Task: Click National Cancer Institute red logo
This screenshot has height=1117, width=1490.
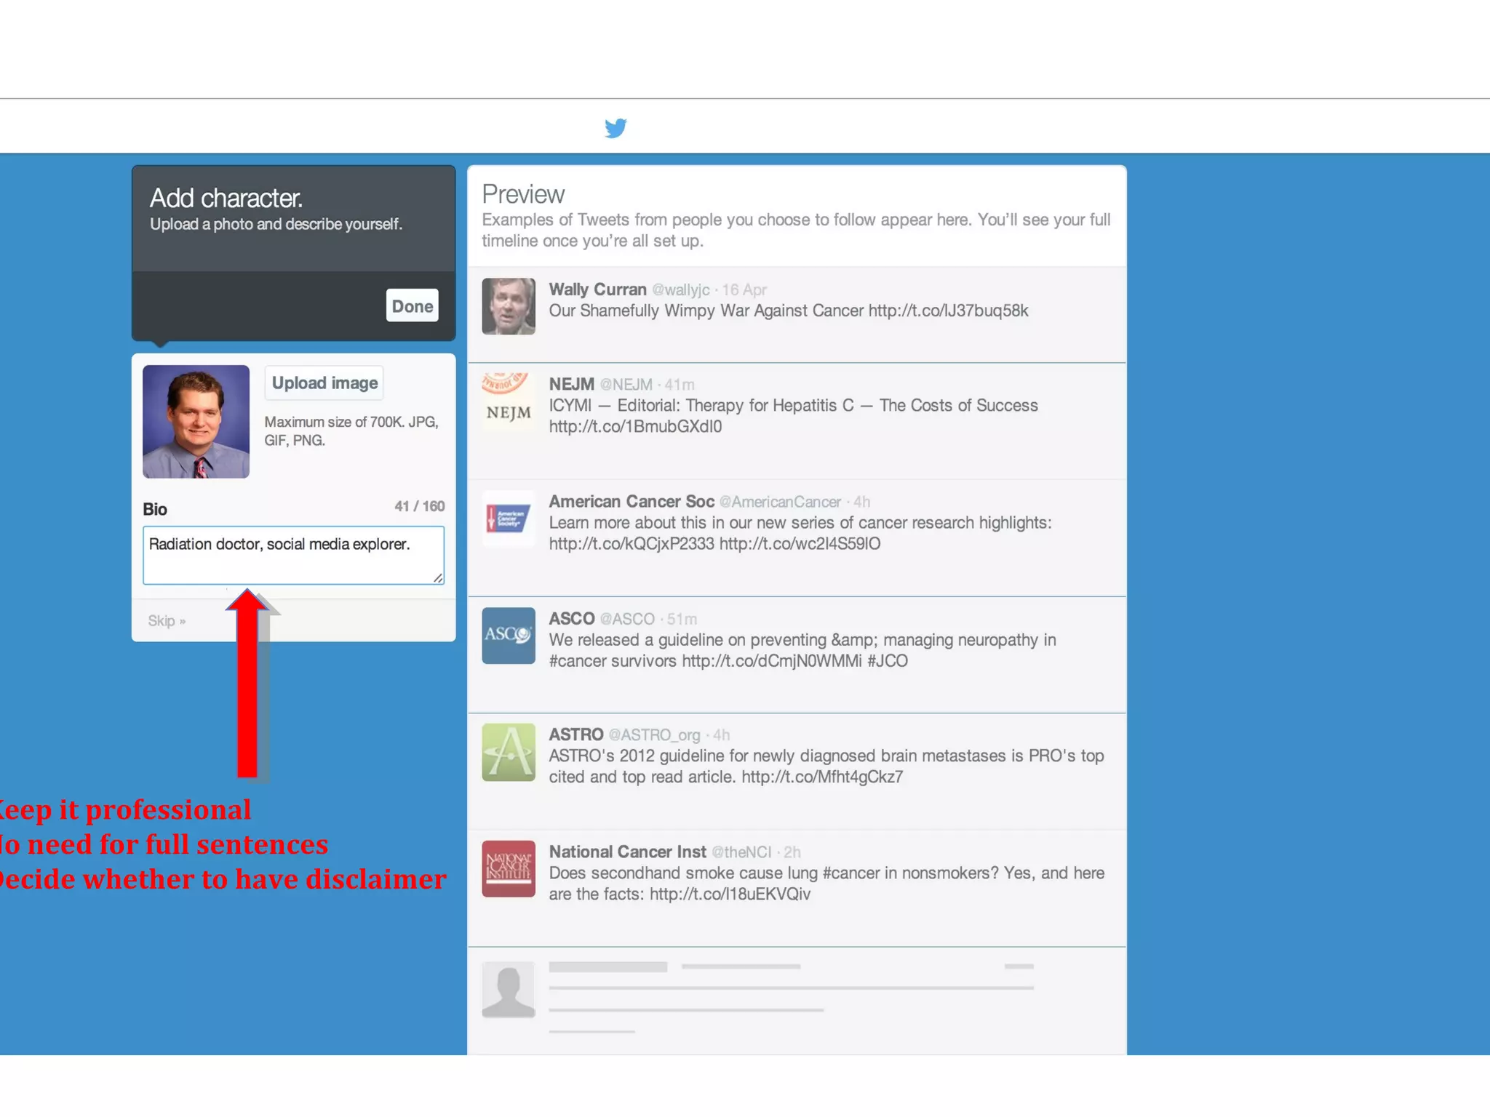Action: point(509,868)
